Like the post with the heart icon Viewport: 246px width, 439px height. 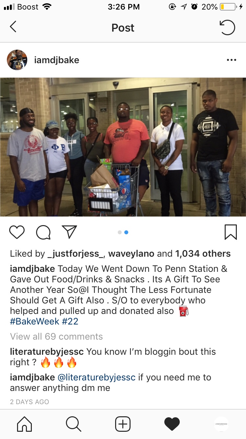tap(17, 232)
